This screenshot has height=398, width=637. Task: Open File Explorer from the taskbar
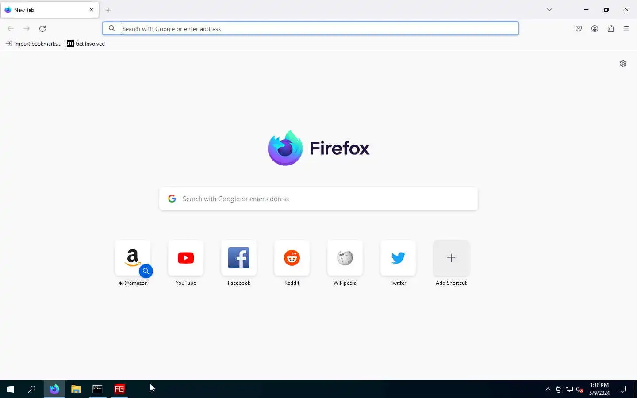76,389
